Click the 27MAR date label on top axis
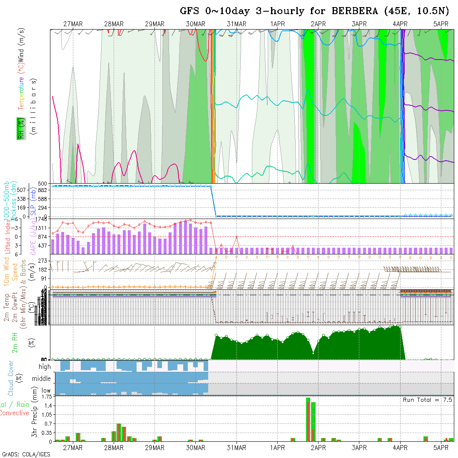The image size is (458, 458). (73, 24)
